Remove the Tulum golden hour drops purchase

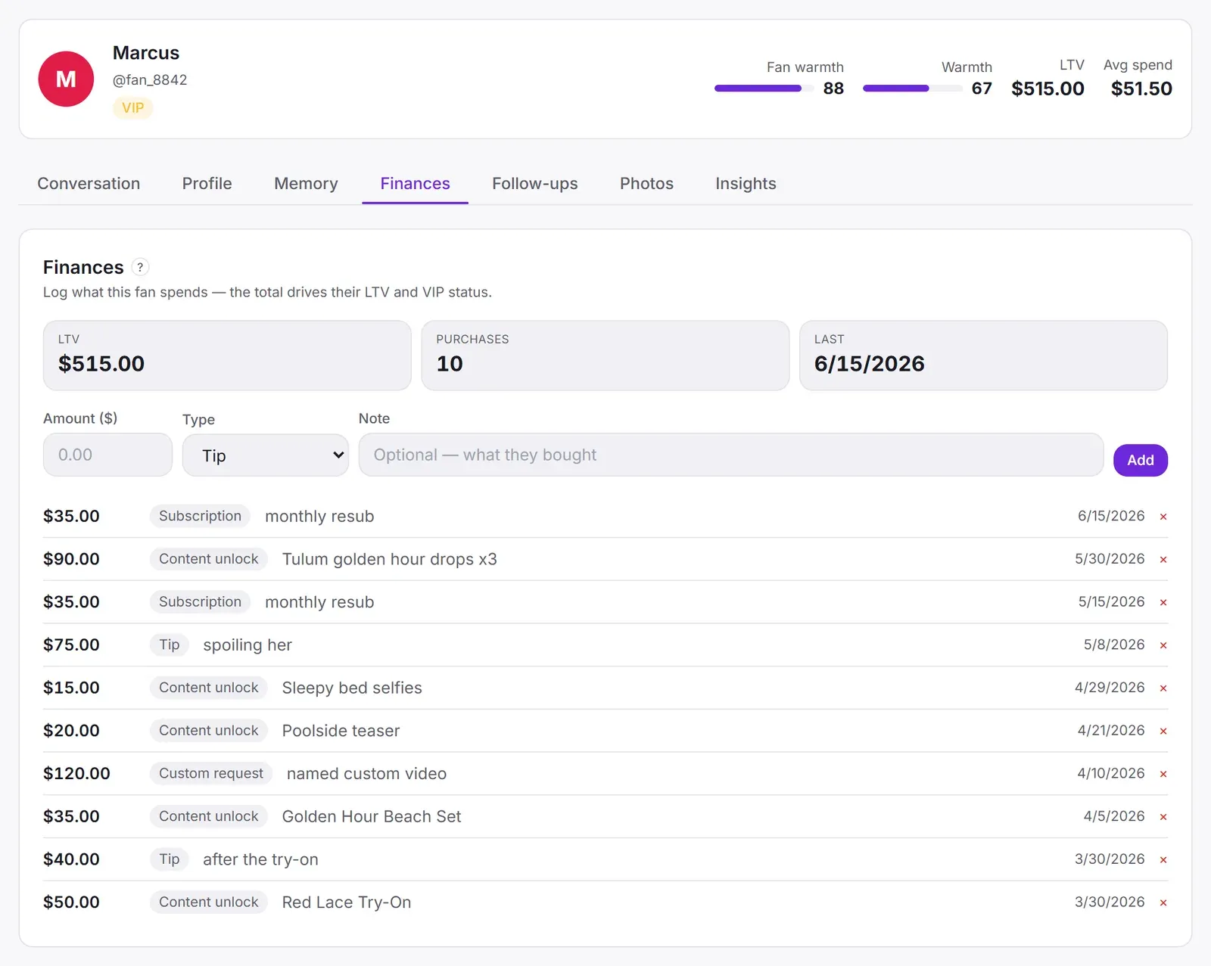click(x=1163, y=560)
